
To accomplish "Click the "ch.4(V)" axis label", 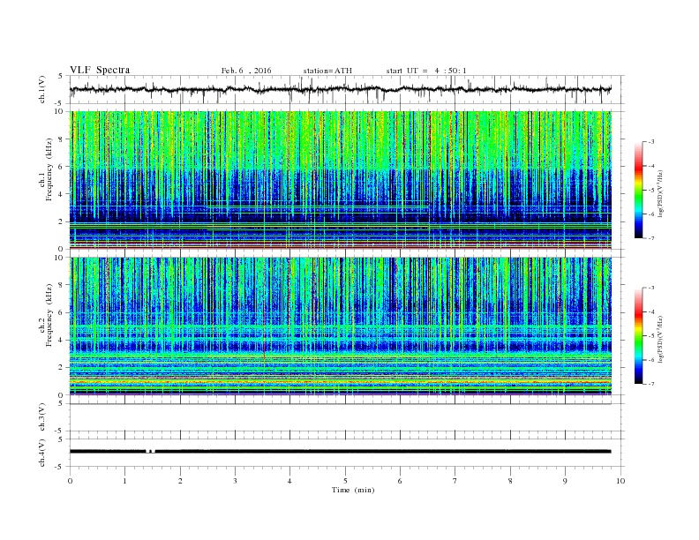I will click(x=42, y=453).
